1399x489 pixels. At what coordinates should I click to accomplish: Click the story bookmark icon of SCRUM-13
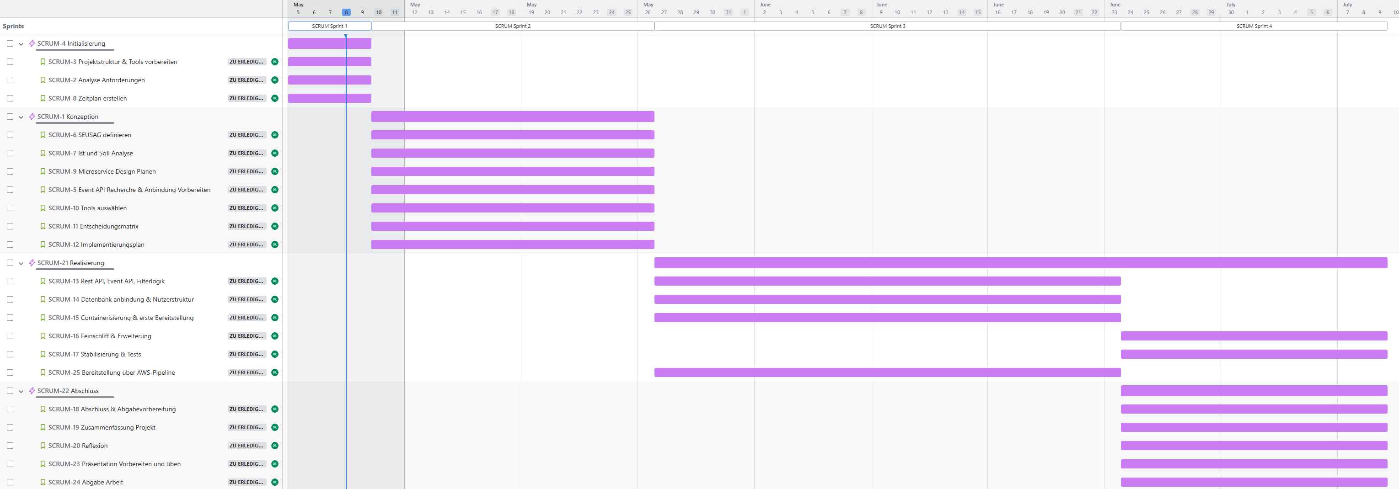pyautogui.click(x=43, y=281)
